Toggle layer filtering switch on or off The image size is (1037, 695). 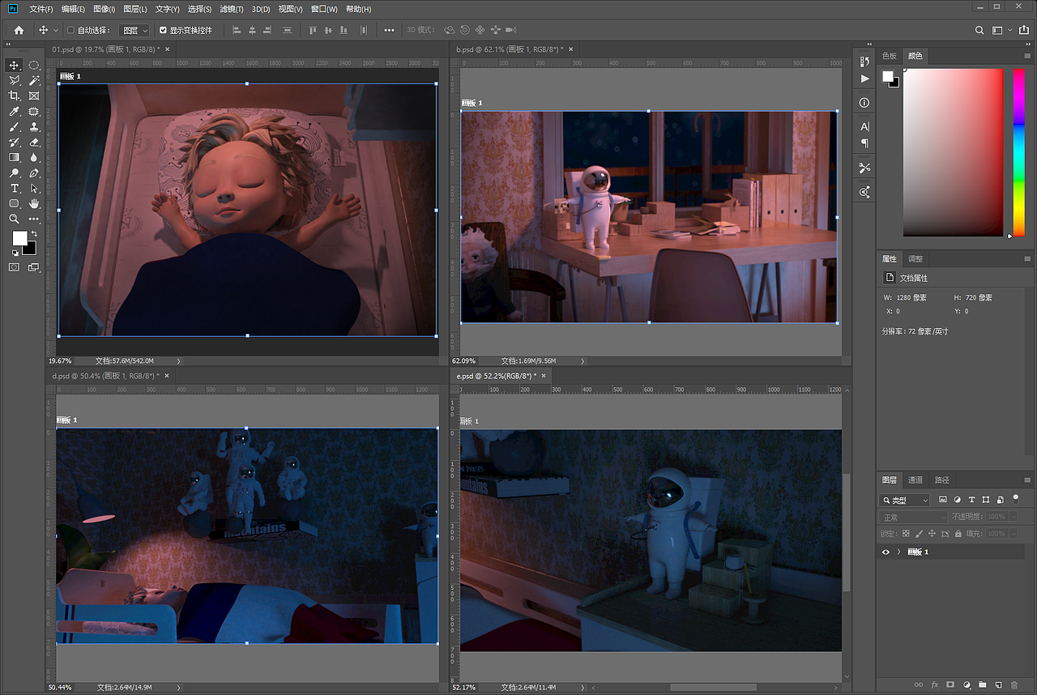click(x=1015, y=499)
